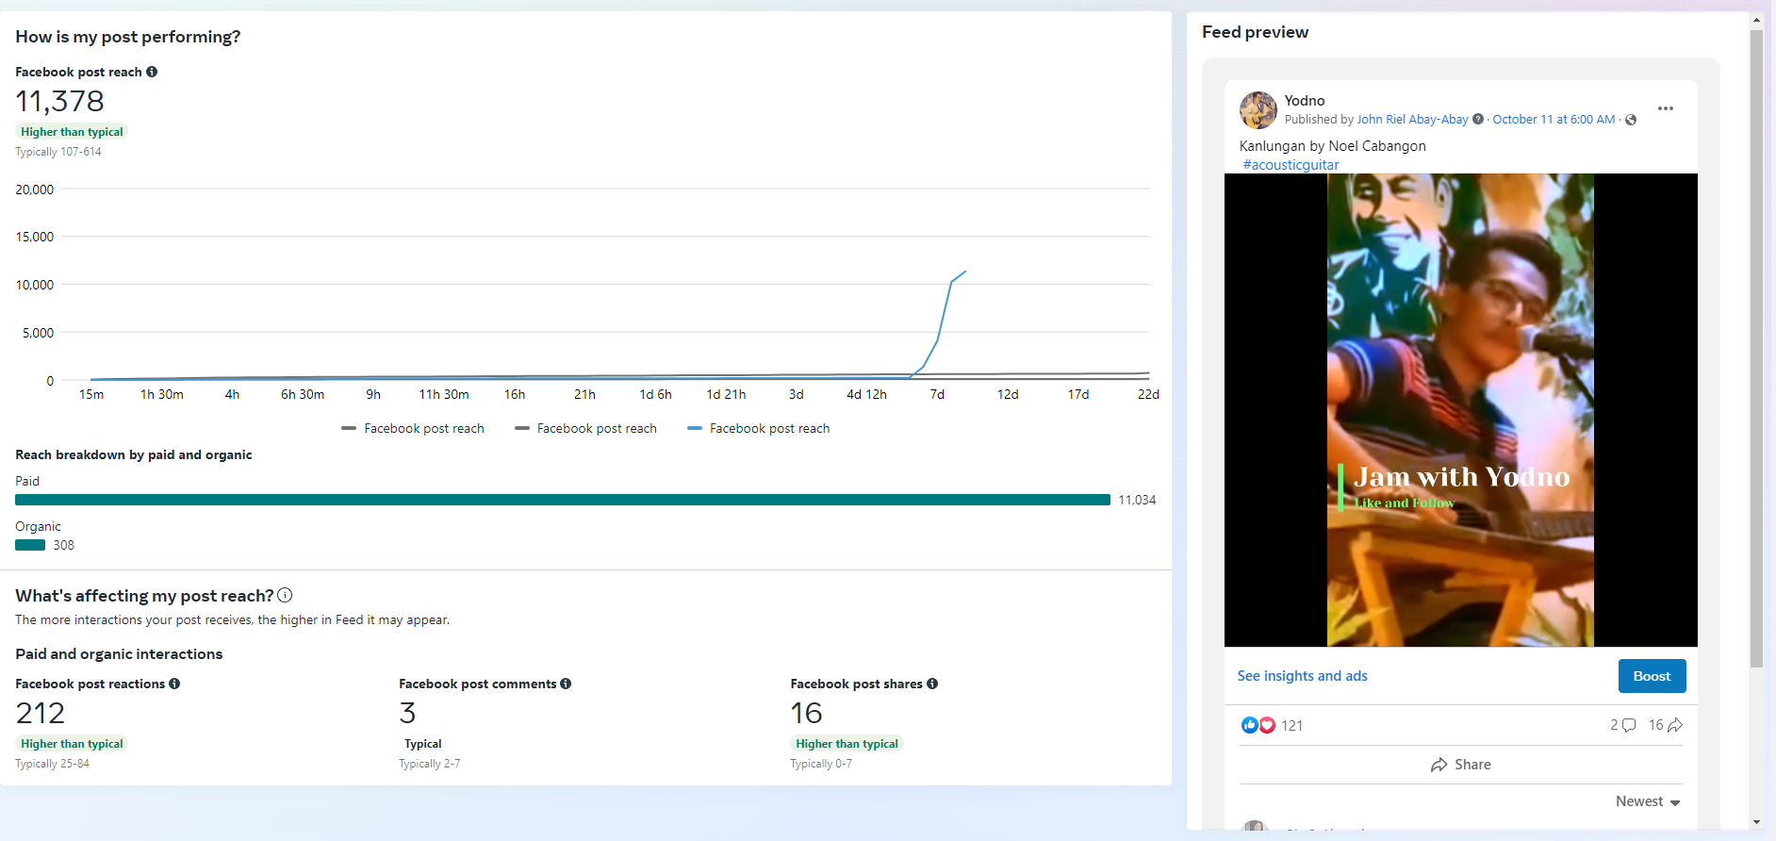Click the 121 reactions count
Viewport: 1776px width, 841px height.
(x=1291, y=725)
